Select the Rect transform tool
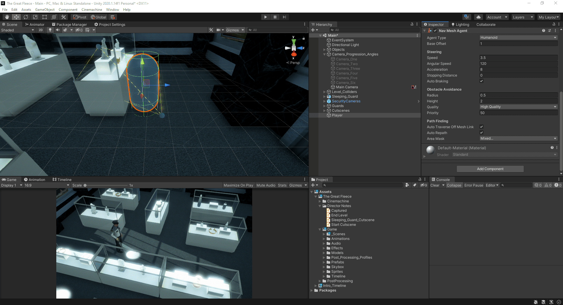 pos(45,17)
